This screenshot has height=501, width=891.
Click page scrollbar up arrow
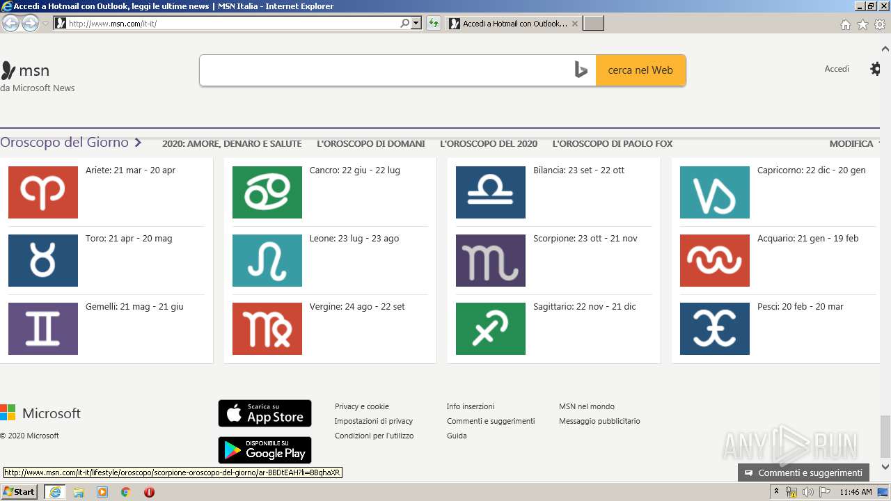[x=885, y=49]
